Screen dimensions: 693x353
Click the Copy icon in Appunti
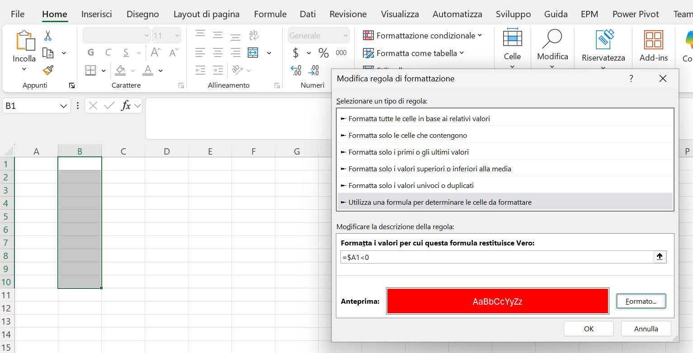48,53
